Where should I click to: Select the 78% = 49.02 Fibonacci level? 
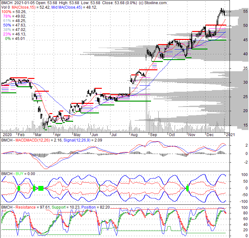pos(14,16)
